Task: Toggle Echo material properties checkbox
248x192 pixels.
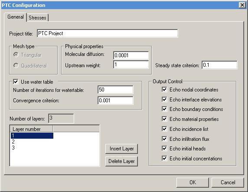Action: click(164, 119)
